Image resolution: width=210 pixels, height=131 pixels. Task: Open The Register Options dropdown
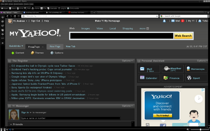tap(127, 61)
